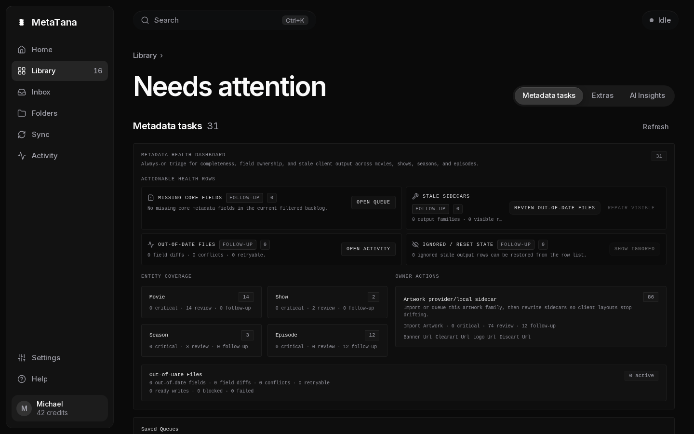694x434 pixels.
Task: Click the Sync arrows icon
Action: click(x=22, y=135)
